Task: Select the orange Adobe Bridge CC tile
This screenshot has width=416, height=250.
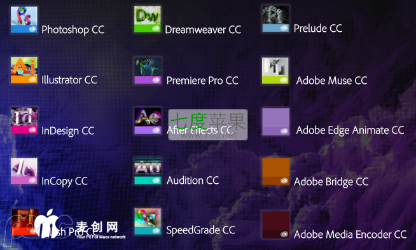Action: click(x=275, y=172)
